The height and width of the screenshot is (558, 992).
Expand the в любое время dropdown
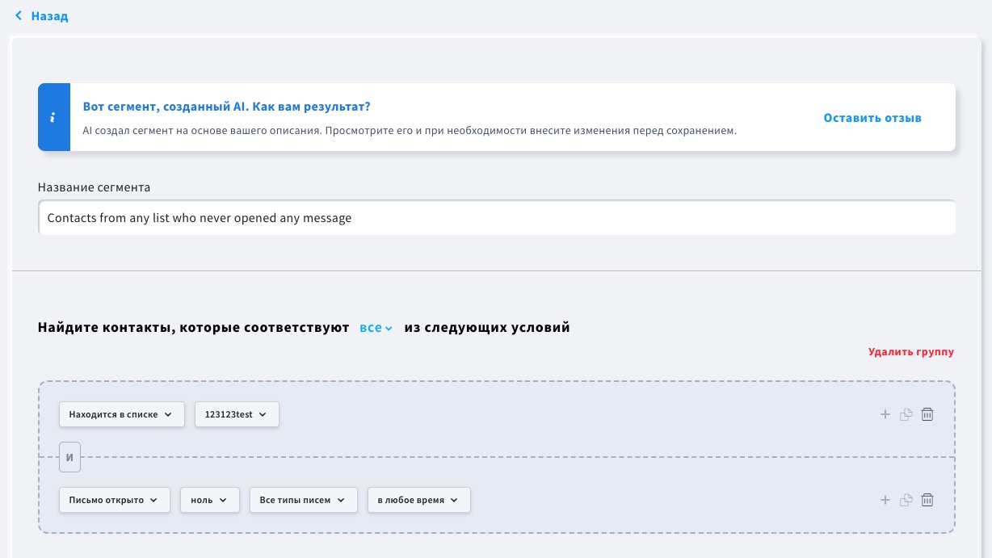click(x=418, y=500)
